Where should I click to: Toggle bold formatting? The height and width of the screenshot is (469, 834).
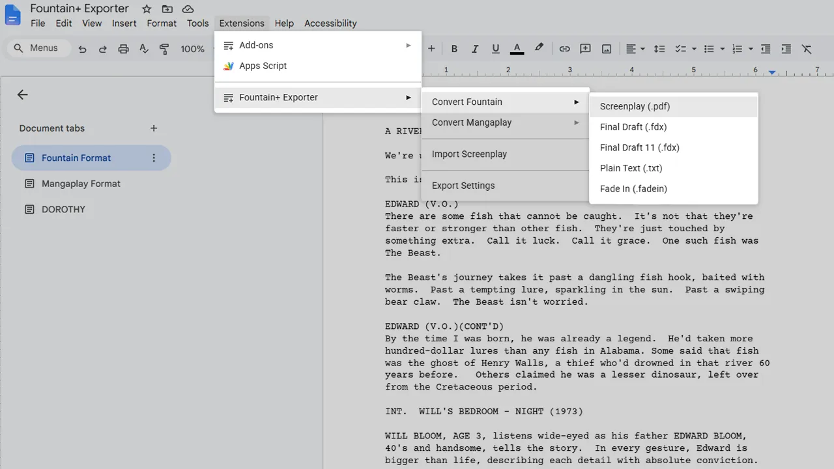coord(454,49)
